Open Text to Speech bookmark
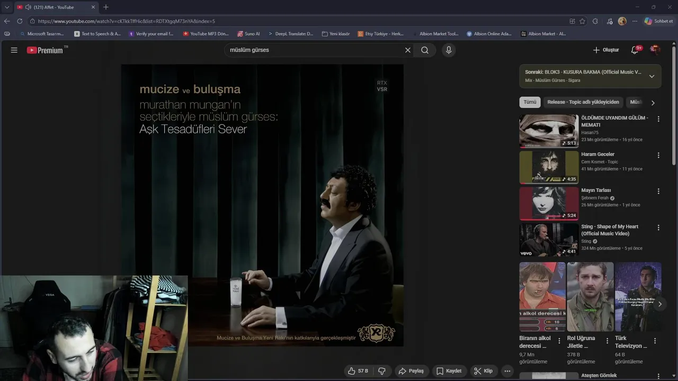The image size is (678, 381). click(97, 33)
